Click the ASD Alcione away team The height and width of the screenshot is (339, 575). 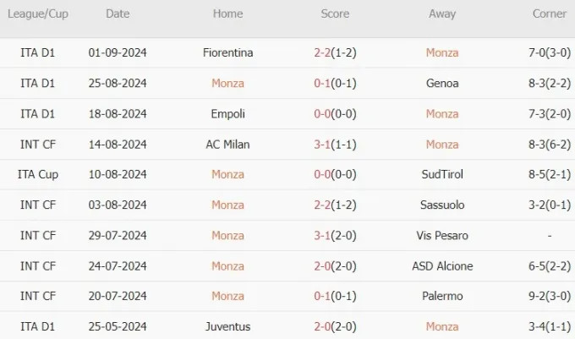click(442, 266)
